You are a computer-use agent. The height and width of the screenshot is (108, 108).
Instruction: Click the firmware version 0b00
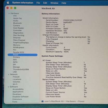click(x=66, y=29)
